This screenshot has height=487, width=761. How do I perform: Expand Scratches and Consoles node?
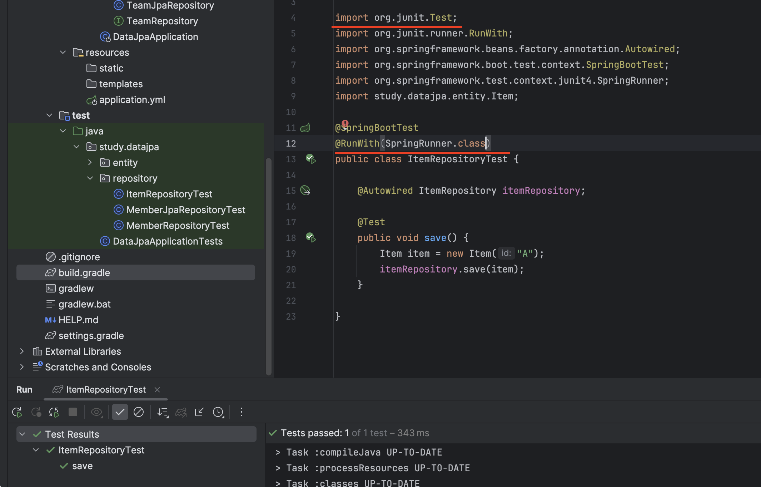pos(22,367)
